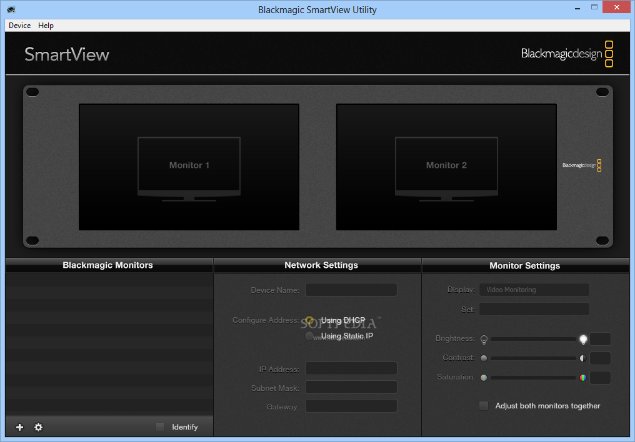Viewport: 635px width, 442px height.
Task: Click the Blackmagic Monitors panel header
Action: (109, 265)
